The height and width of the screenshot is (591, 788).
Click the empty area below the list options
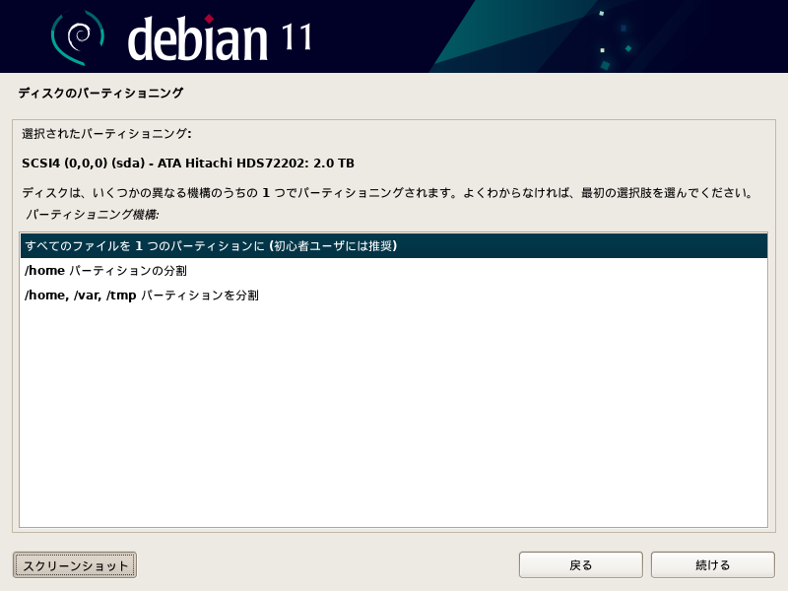(394, 417)
